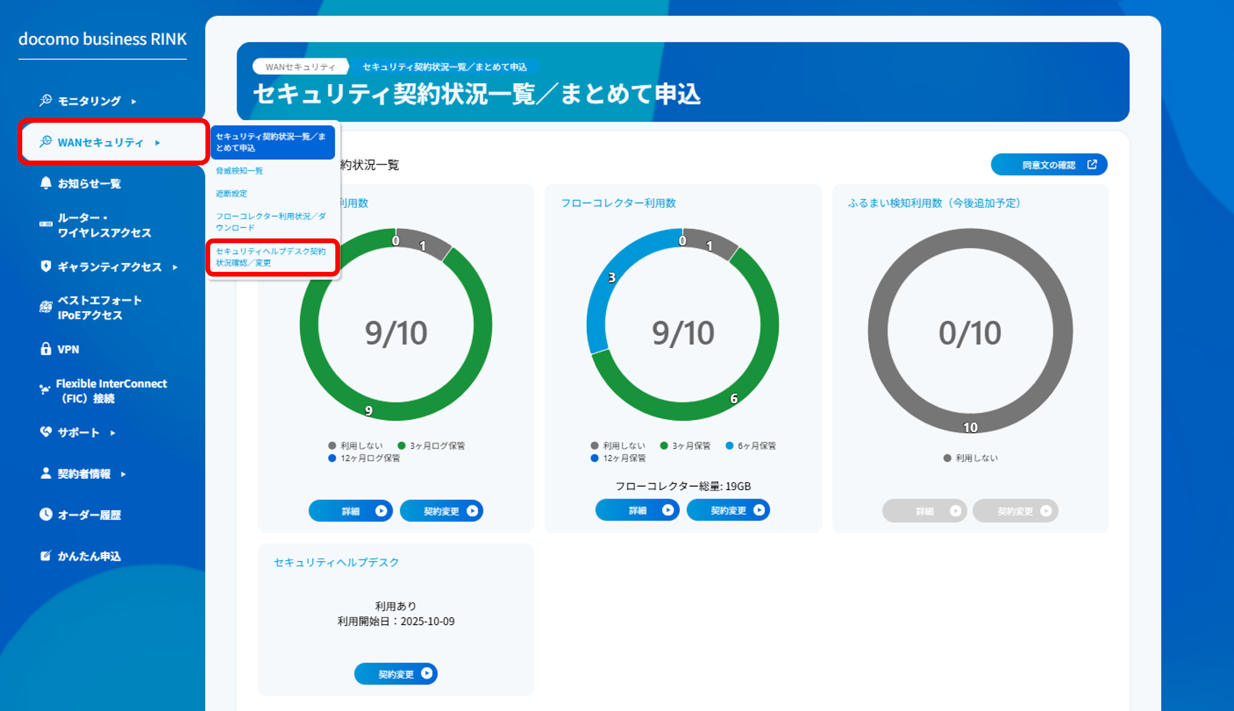Toggle the 3ヶ月ログ保管 legend entry
The image size is (1234, 711).
coord(432,445)
